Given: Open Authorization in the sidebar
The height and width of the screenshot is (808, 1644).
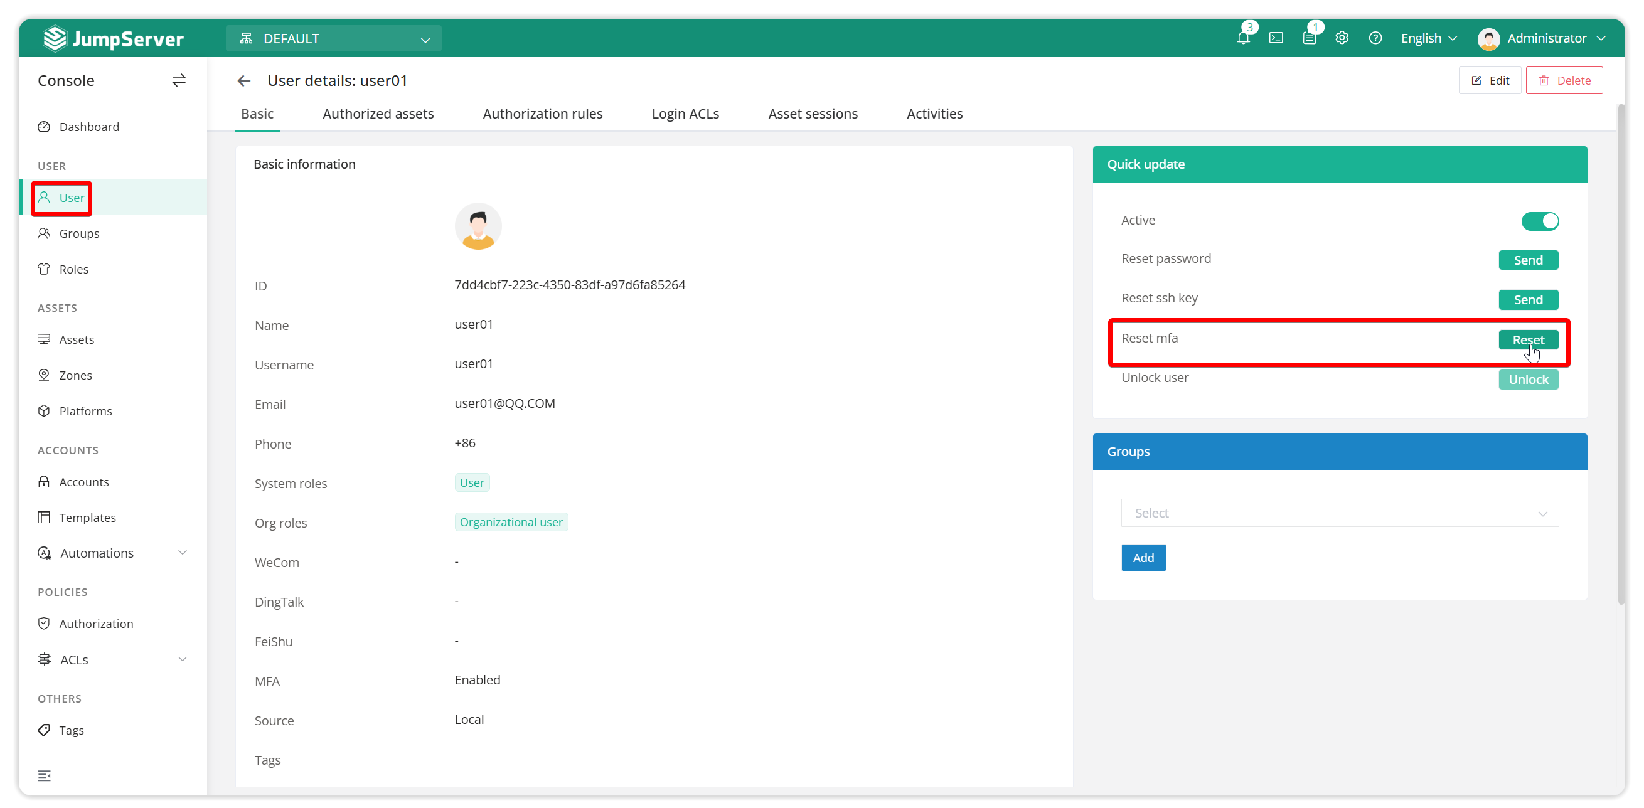Looking at the screenshot, I should 114,624.
